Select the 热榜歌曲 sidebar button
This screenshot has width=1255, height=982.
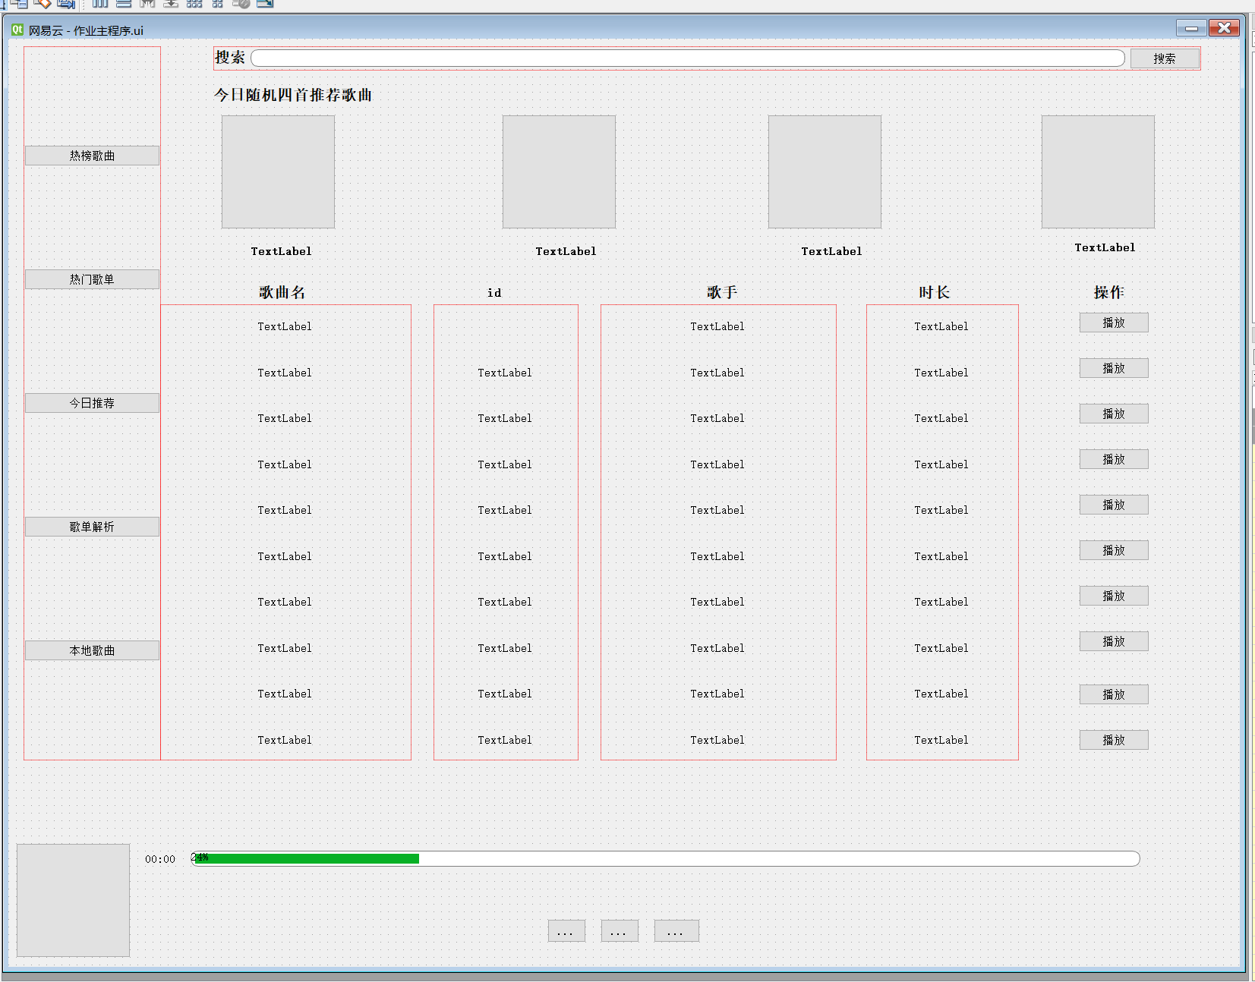pyautogui.click(x=92, y=155)
